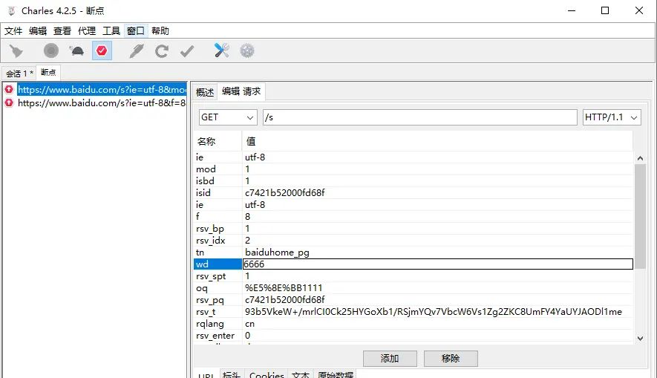Open the 窗口 menu
657x378 pixels.
(136, 30)
